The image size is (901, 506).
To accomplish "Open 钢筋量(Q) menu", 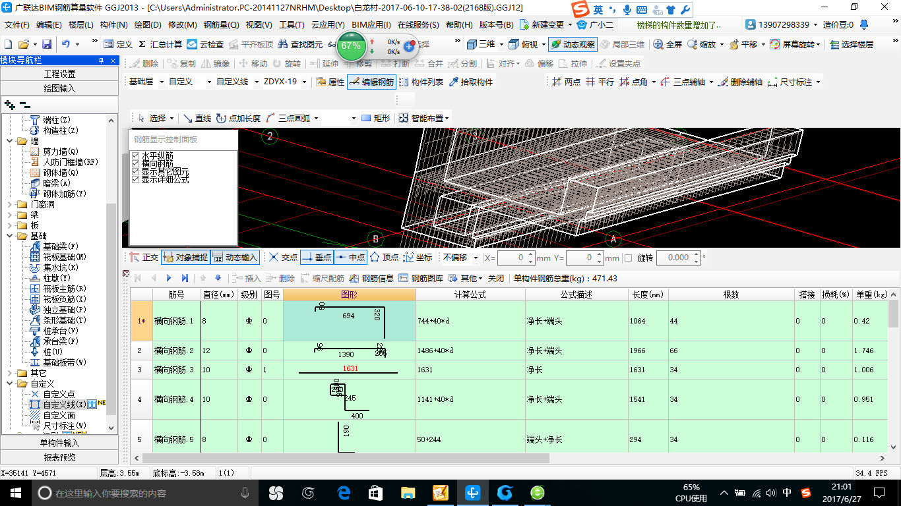I will [221, 25].
